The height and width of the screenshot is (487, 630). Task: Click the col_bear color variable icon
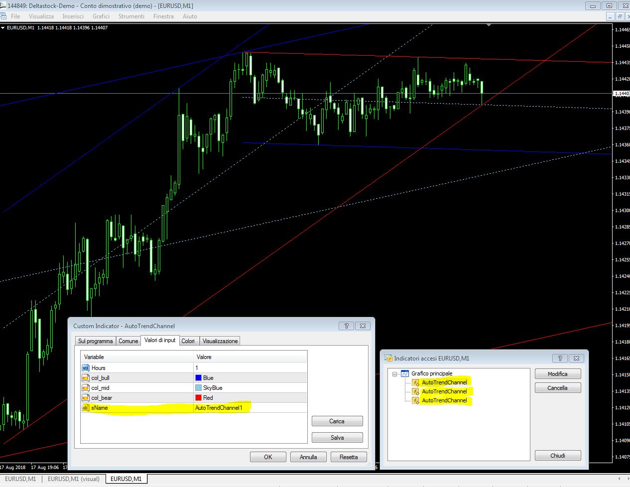pyautogui.click(x=85, y=398)
